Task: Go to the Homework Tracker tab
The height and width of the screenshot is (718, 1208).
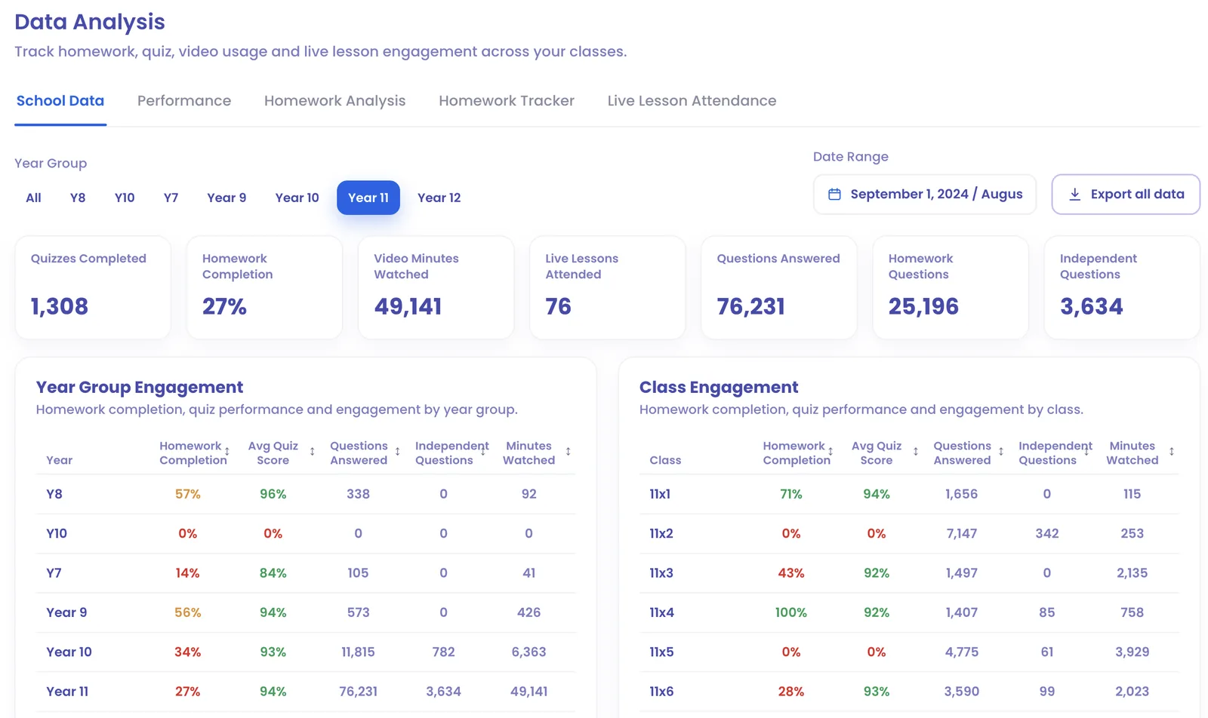Action: (x=507, y=101)
